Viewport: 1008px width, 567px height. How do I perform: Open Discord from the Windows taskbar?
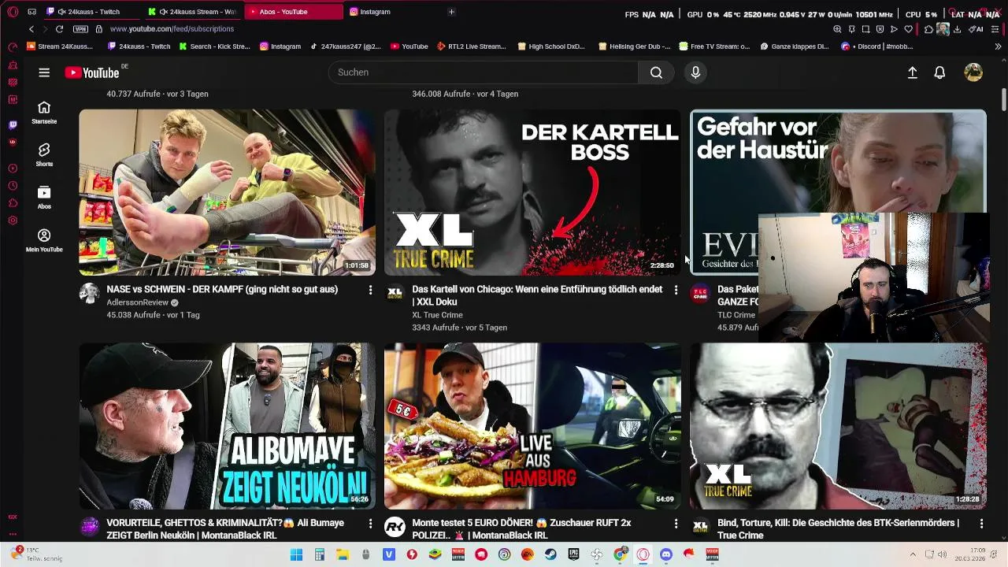666,554
